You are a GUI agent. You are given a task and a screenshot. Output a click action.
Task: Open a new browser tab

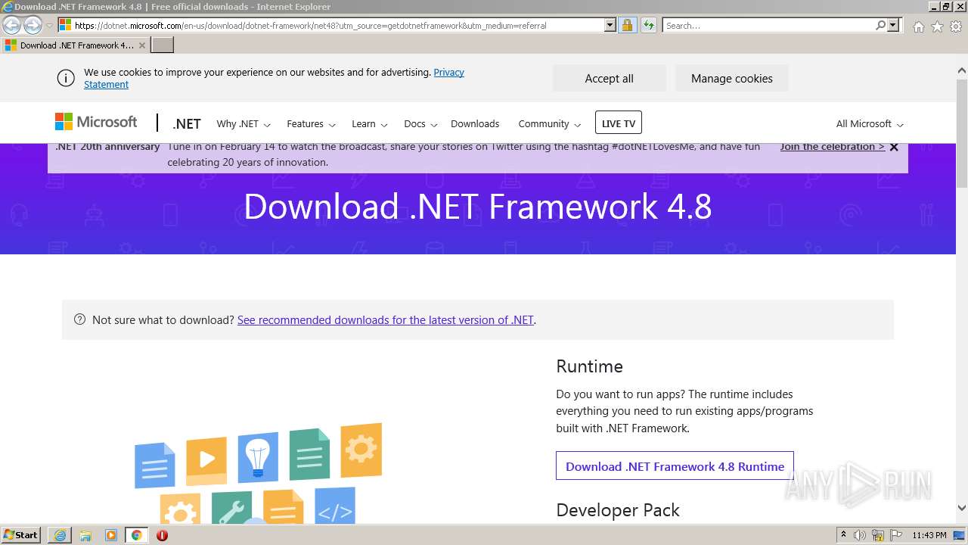tap(163, 45)
